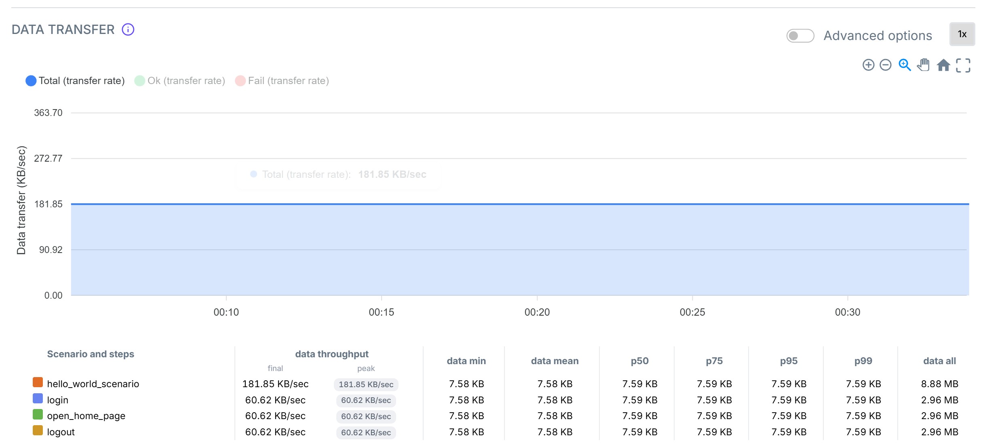983x447 pixels.
Task: Click the final sub-column header
Action: (x=275, y=368)
